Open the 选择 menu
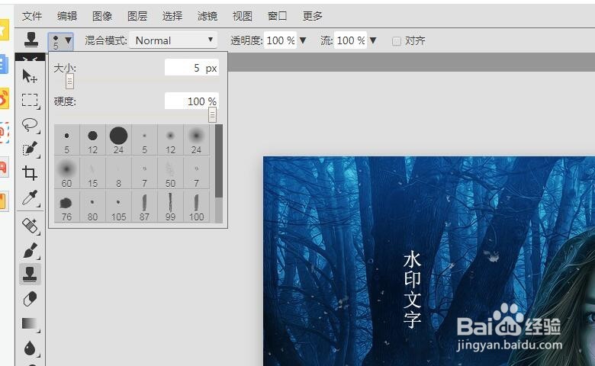595x366 pixels. pyautogui.click(x=172, y=16)
